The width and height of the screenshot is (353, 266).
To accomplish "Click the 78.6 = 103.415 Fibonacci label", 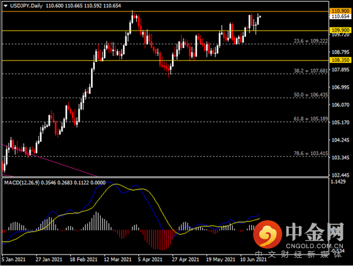I will [x=311, y=153].
